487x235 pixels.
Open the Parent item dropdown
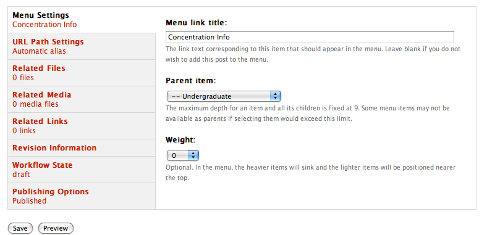click(x=224, y=96)
